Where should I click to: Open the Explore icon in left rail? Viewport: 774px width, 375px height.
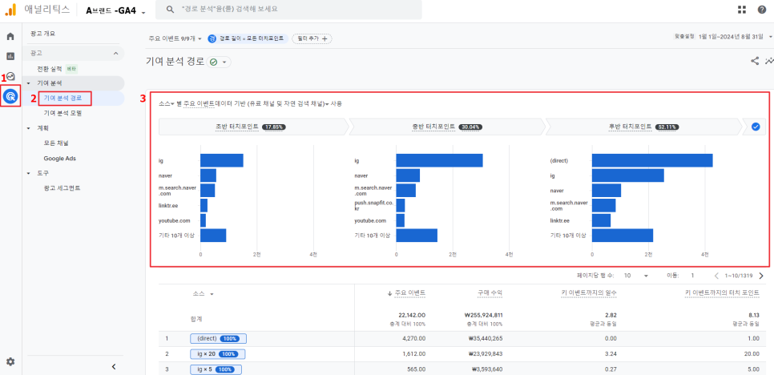(x=10, y=76)
